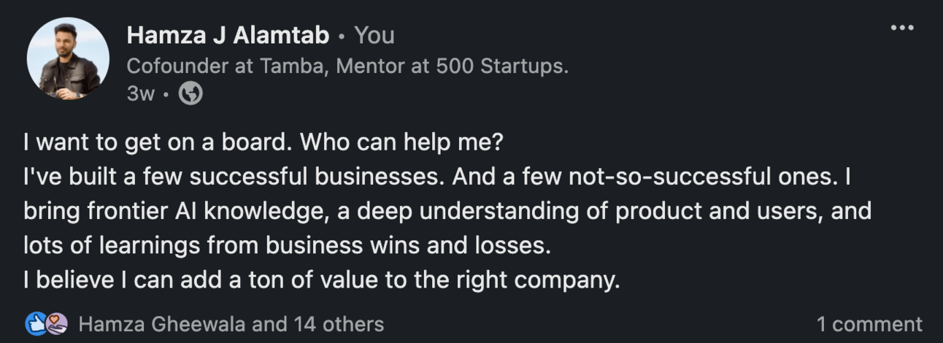Click the purple Support reaction icon
The width and height of the screenshot is (943, 343).
tap(56, 323)
